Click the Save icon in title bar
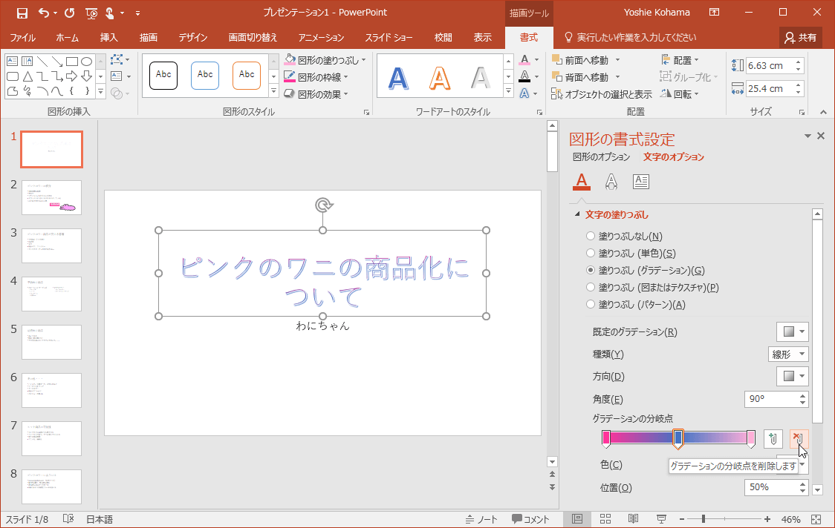The width and height of the screenshot is (835, 528). click(22, 13)
